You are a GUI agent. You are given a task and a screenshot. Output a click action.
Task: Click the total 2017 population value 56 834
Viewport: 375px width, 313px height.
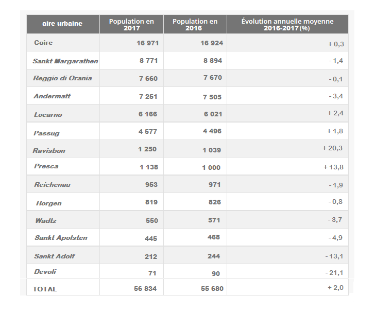click(x=145, y=289)
